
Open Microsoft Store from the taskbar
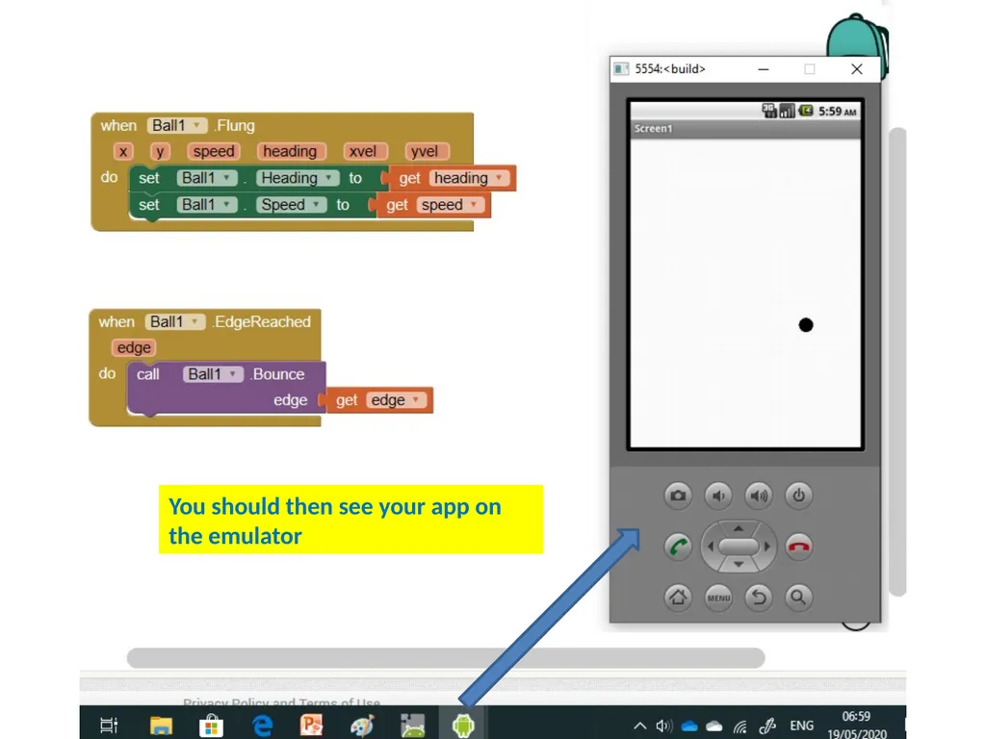point(211,726)
